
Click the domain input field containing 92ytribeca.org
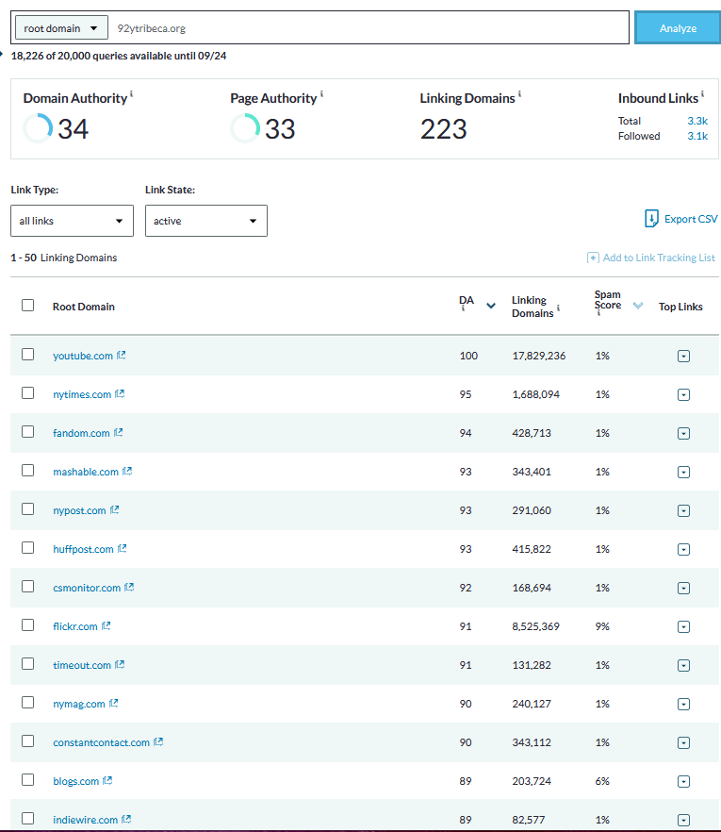click(369, 28)
